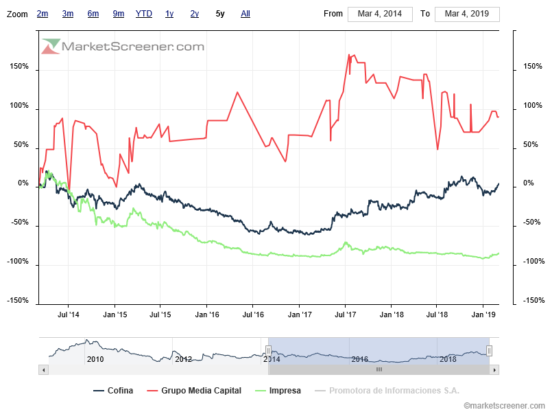
Task: Click the 2012 label in navigator
Action: [x=183, y=359]
